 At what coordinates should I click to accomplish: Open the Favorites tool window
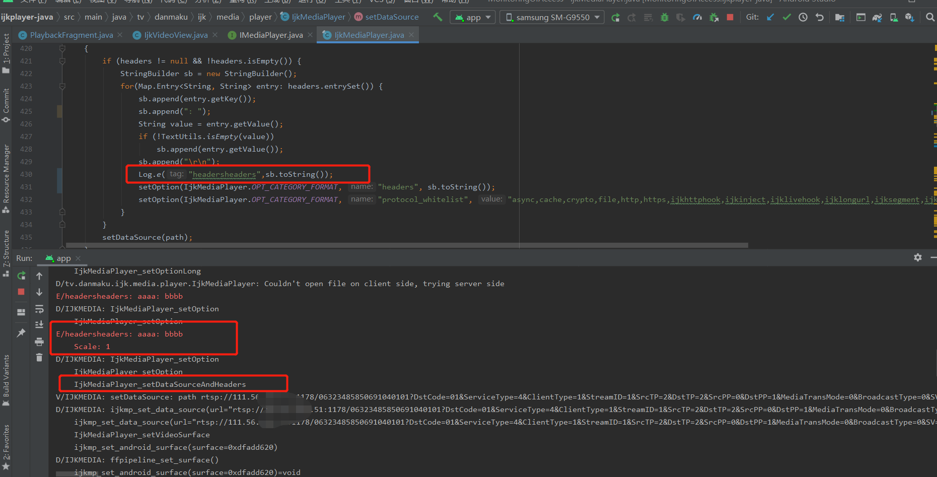6,447
